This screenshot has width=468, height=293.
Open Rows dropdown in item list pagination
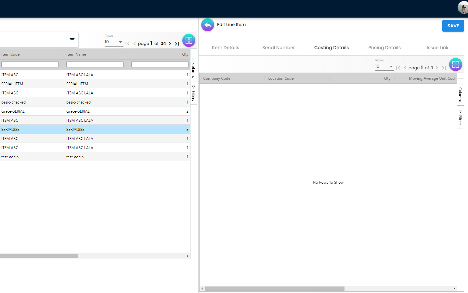(x=113, y=42)
